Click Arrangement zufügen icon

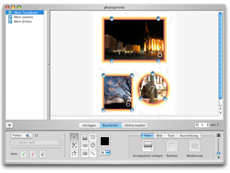148,146
